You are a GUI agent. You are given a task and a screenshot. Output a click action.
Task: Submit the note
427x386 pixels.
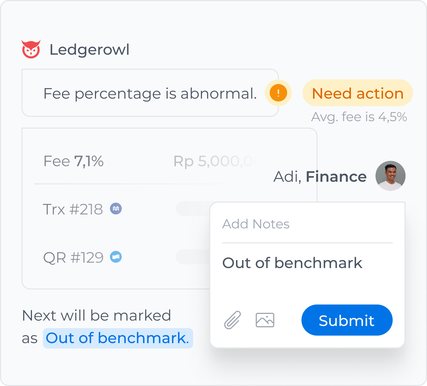click(x=347, y=320)
